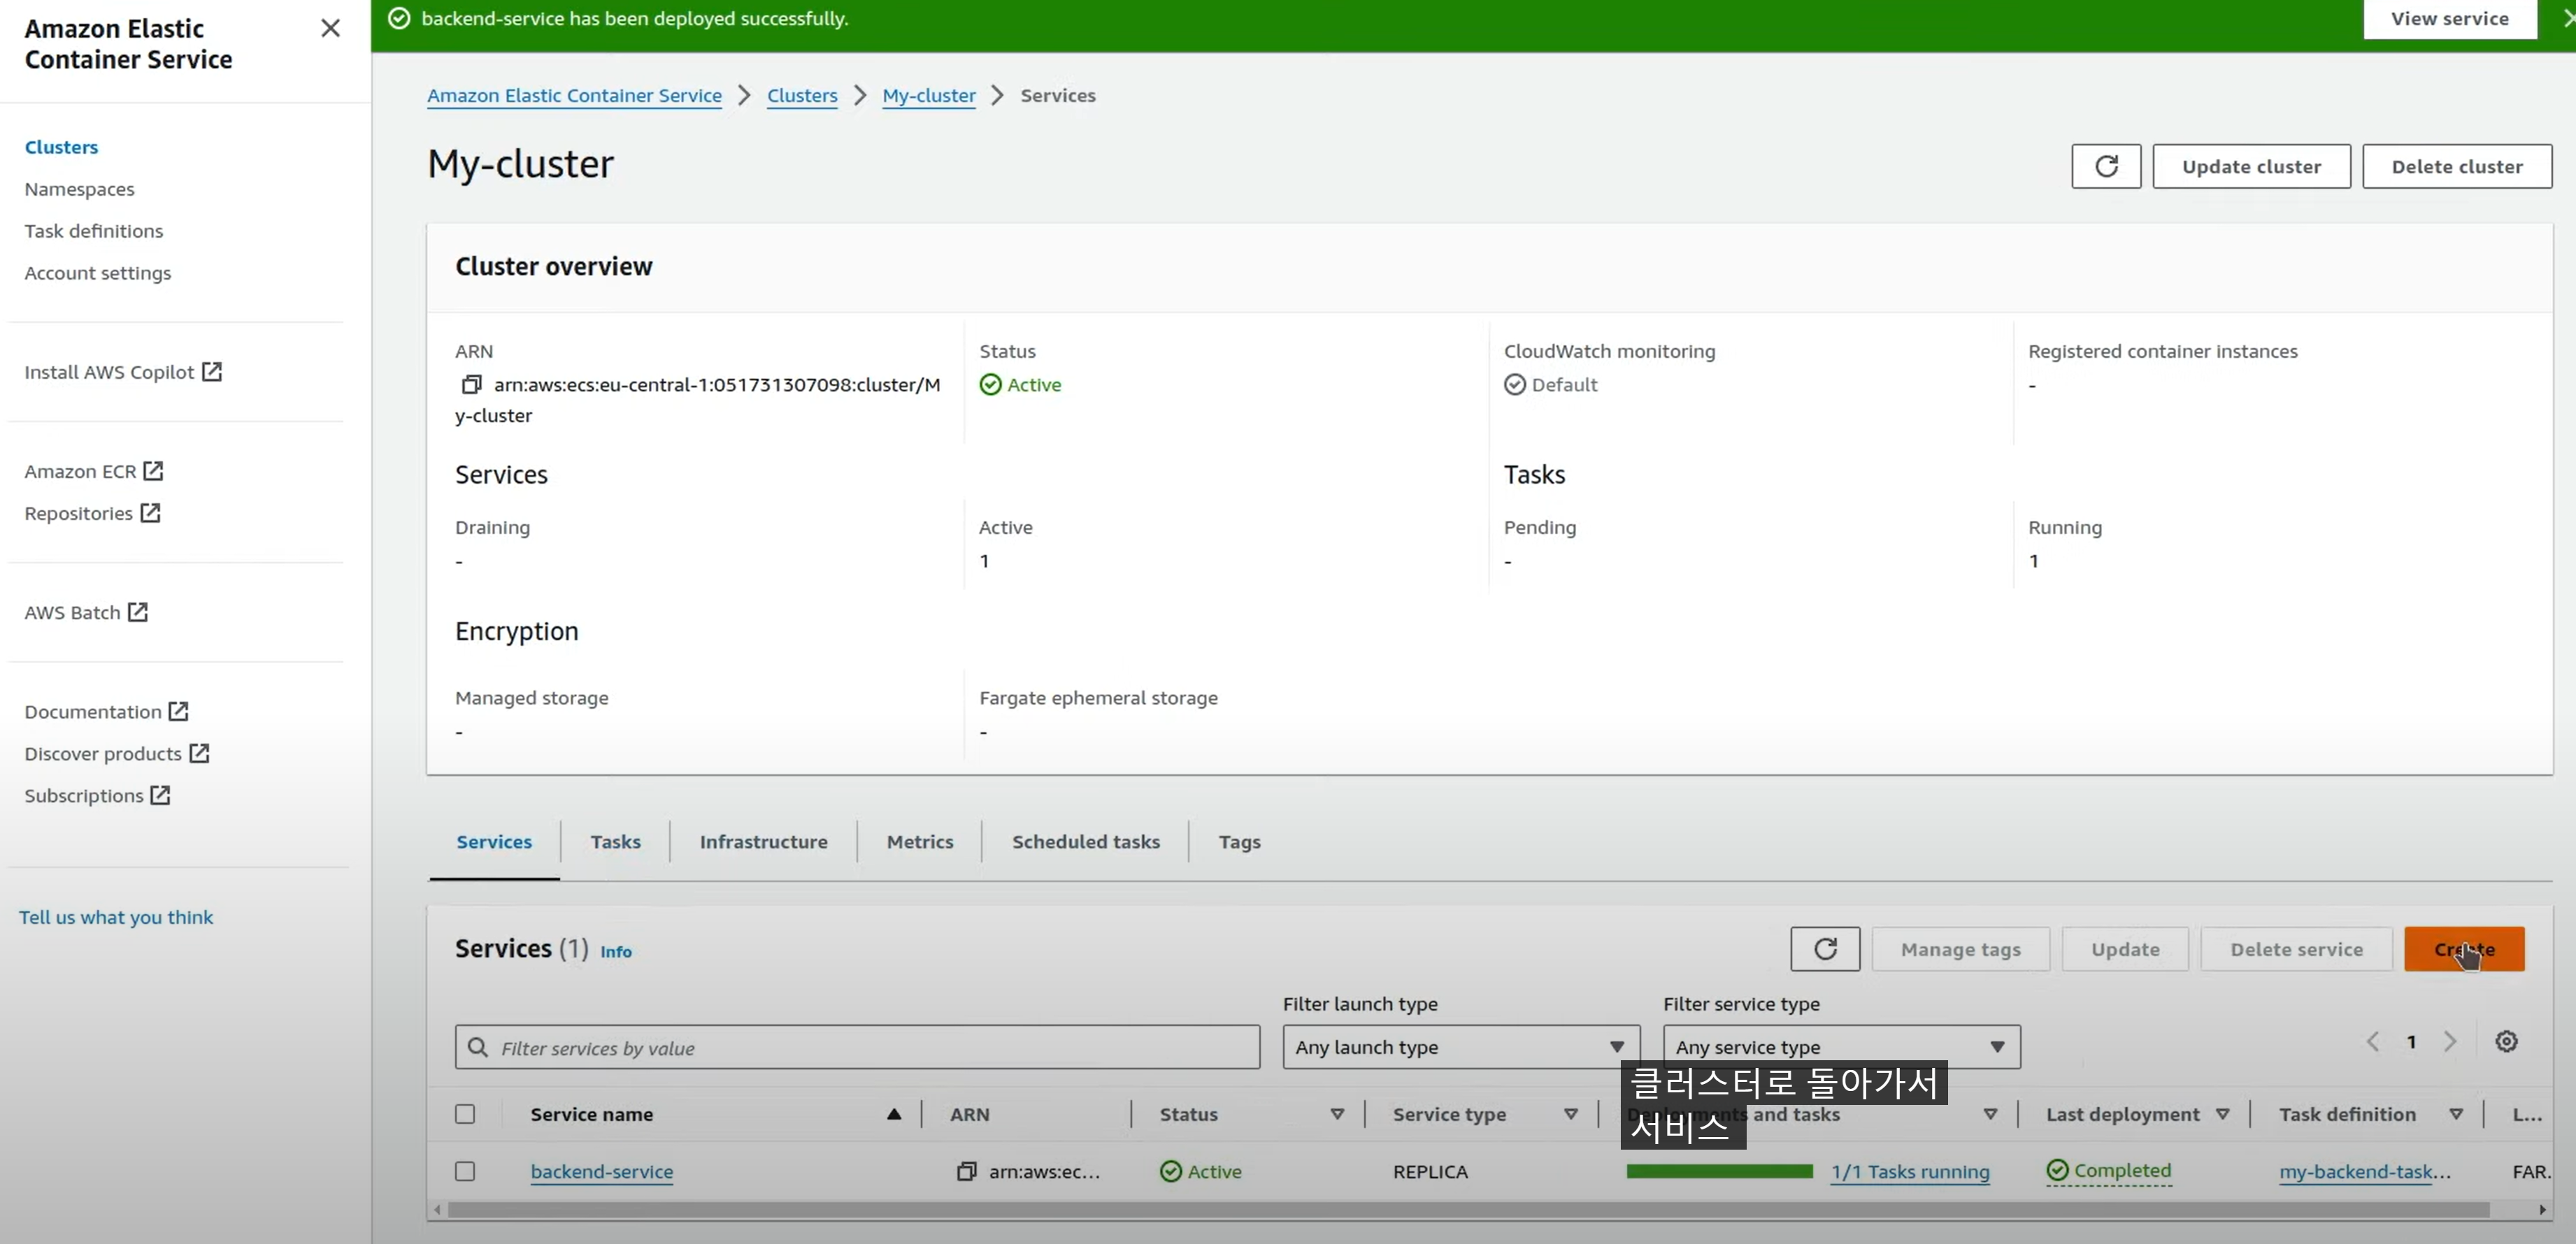This screenshot has height=1244, width=2576.
Task: Select the backend-service row checkbox
Action: pyautogui.click(x=465, y=1171)
